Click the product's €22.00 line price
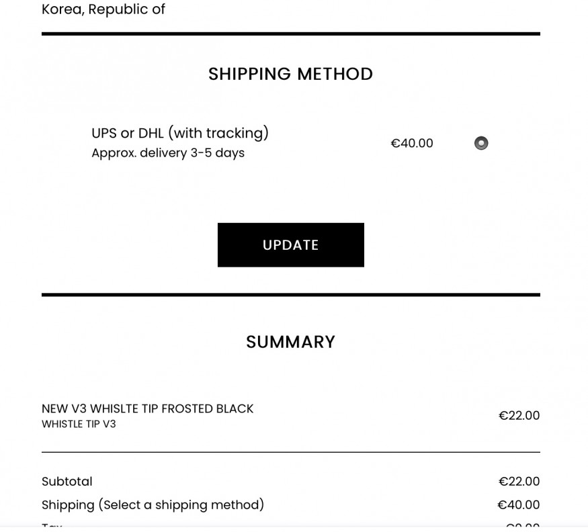This screenshot has height=532, width=588. (x=519, y=416)
